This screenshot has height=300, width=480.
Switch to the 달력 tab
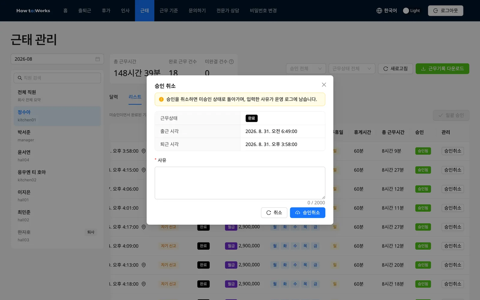pyautogui.click(x=113, y=97)
